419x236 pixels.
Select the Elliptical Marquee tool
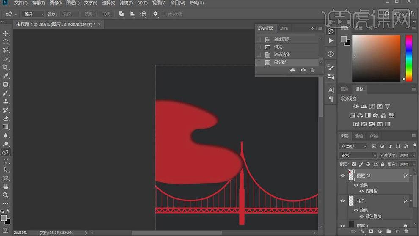click(x=6, y=42)
